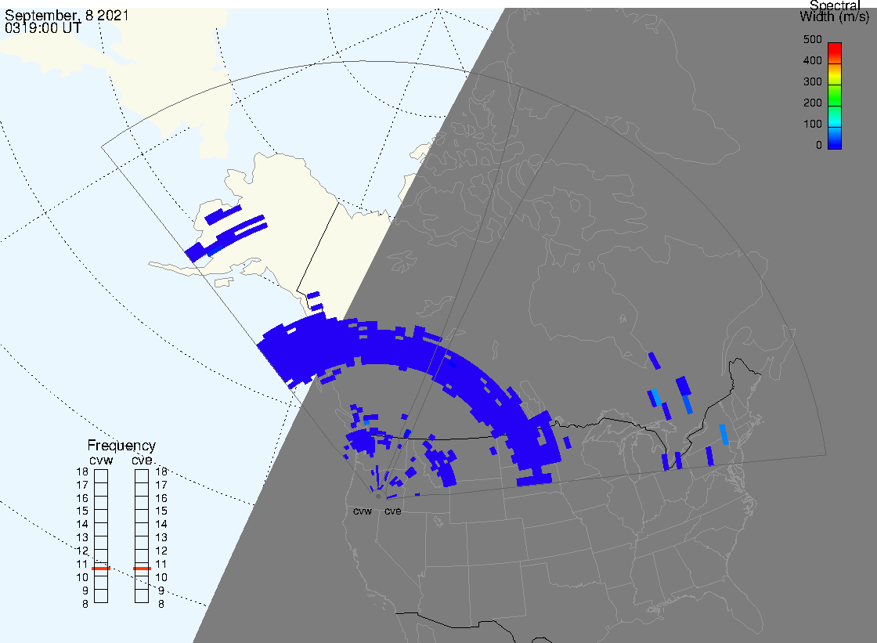Click the cvw frequency column label

[x=101, y=460]
